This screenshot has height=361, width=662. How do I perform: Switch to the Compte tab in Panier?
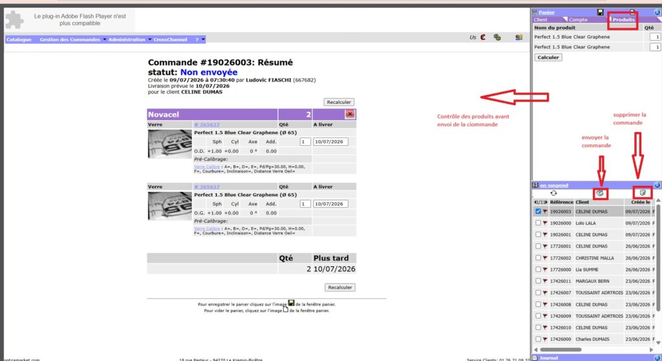point(577,20)
